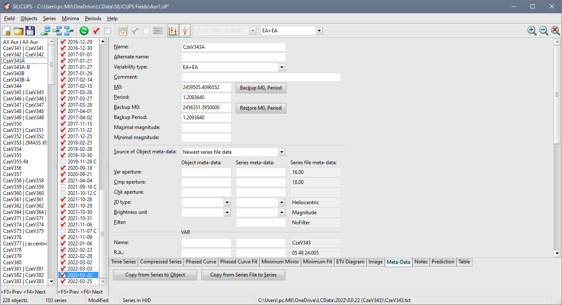Switch to the ETV Diagram tab
The image size is (562, 305).
point(350,262)
